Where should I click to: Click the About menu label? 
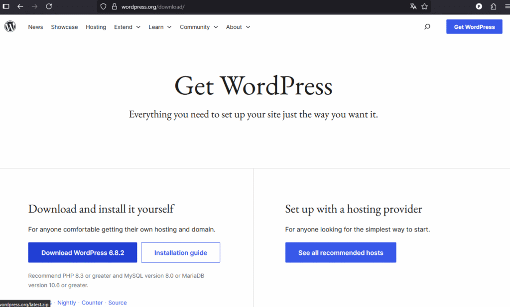(234, 27)
